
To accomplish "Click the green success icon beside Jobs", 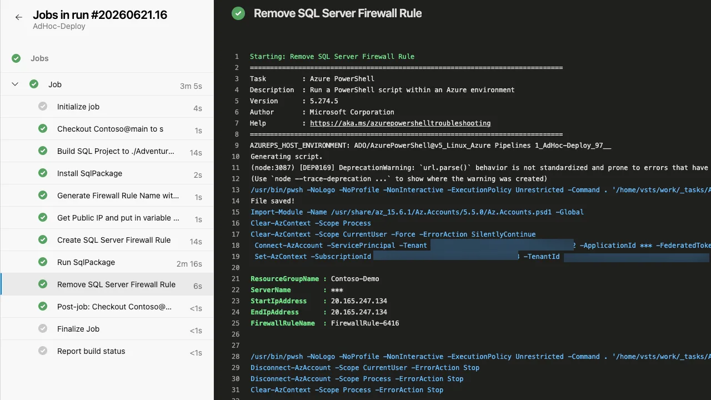I will pos(16,58).
